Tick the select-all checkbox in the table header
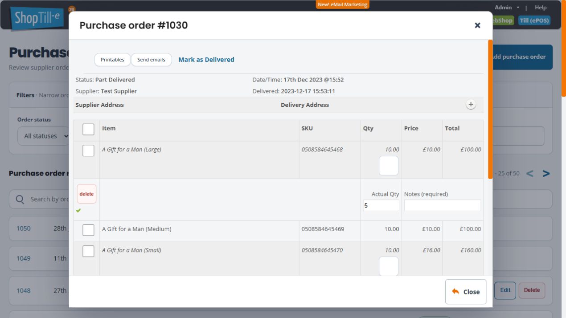Screen dimensions: 566x318 tap(88, 129)
